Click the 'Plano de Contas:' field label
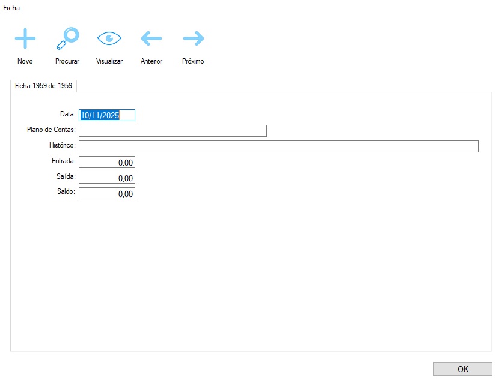502x386 pixels. click(51, 130)
